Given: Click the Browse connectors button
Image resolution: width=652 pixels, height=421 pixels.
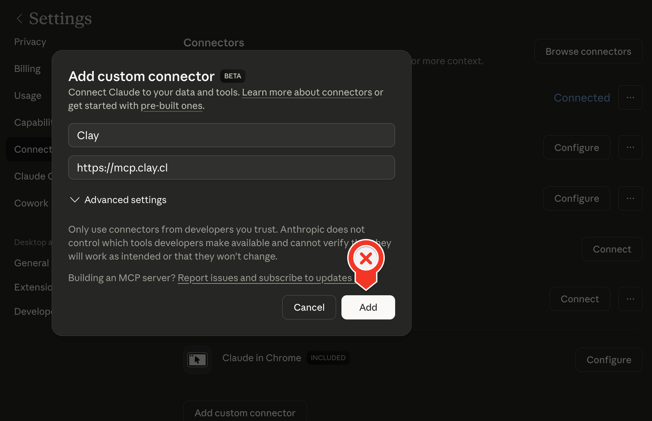Looking at the screenshot, I should coord(588,51).
